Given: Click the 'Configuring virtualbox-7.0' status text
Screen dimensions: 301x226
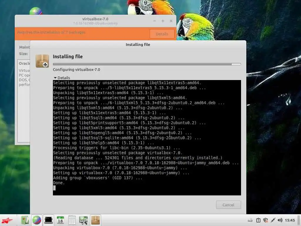Looking at the screenshot, I should pyautogui.click(x=76, y=69).
